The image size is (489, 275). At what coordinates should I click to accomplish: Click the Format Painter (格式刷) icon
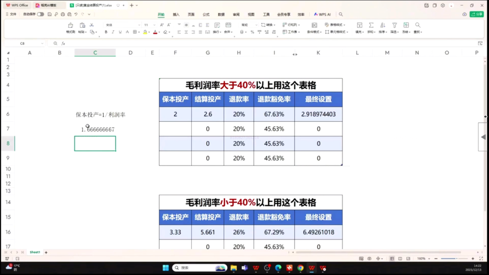71,25
